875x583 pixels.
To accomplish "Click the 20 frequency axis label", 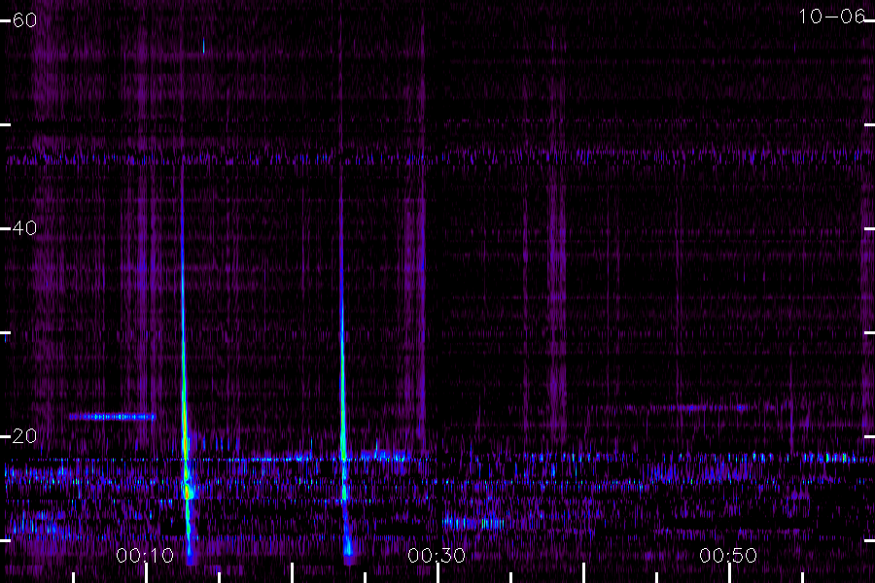I will (24, 435).
